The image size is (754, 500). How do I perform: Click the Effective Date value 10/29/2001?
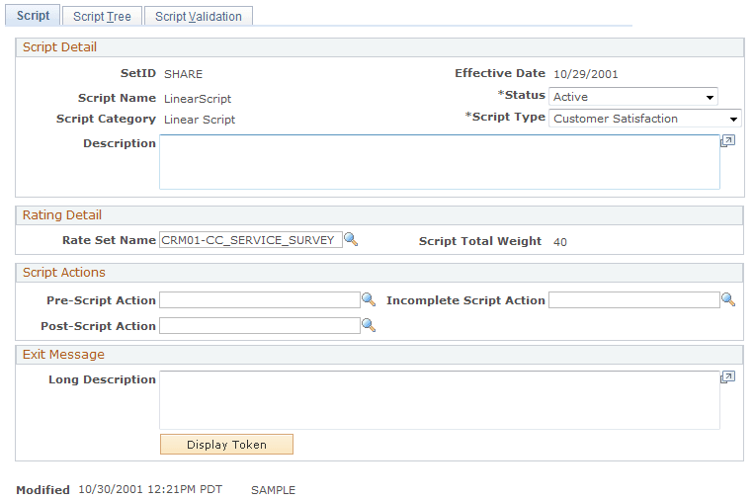point(586,74)
